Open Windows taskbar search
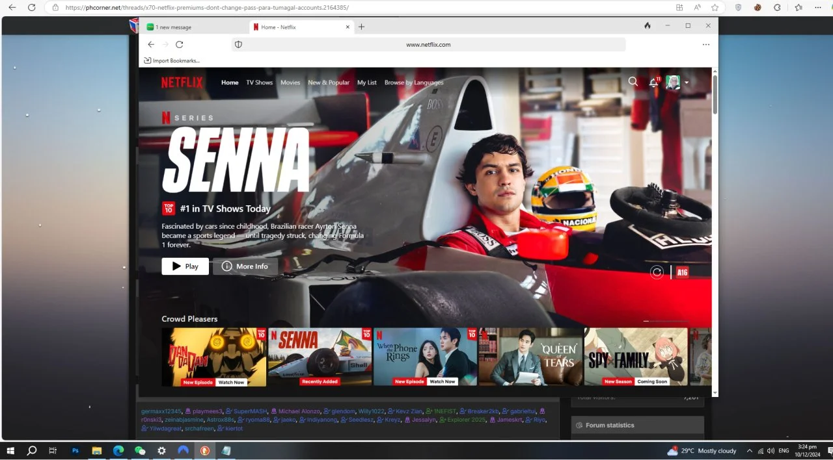The height and width of the screenshot is (460, 833). point(31,450)
